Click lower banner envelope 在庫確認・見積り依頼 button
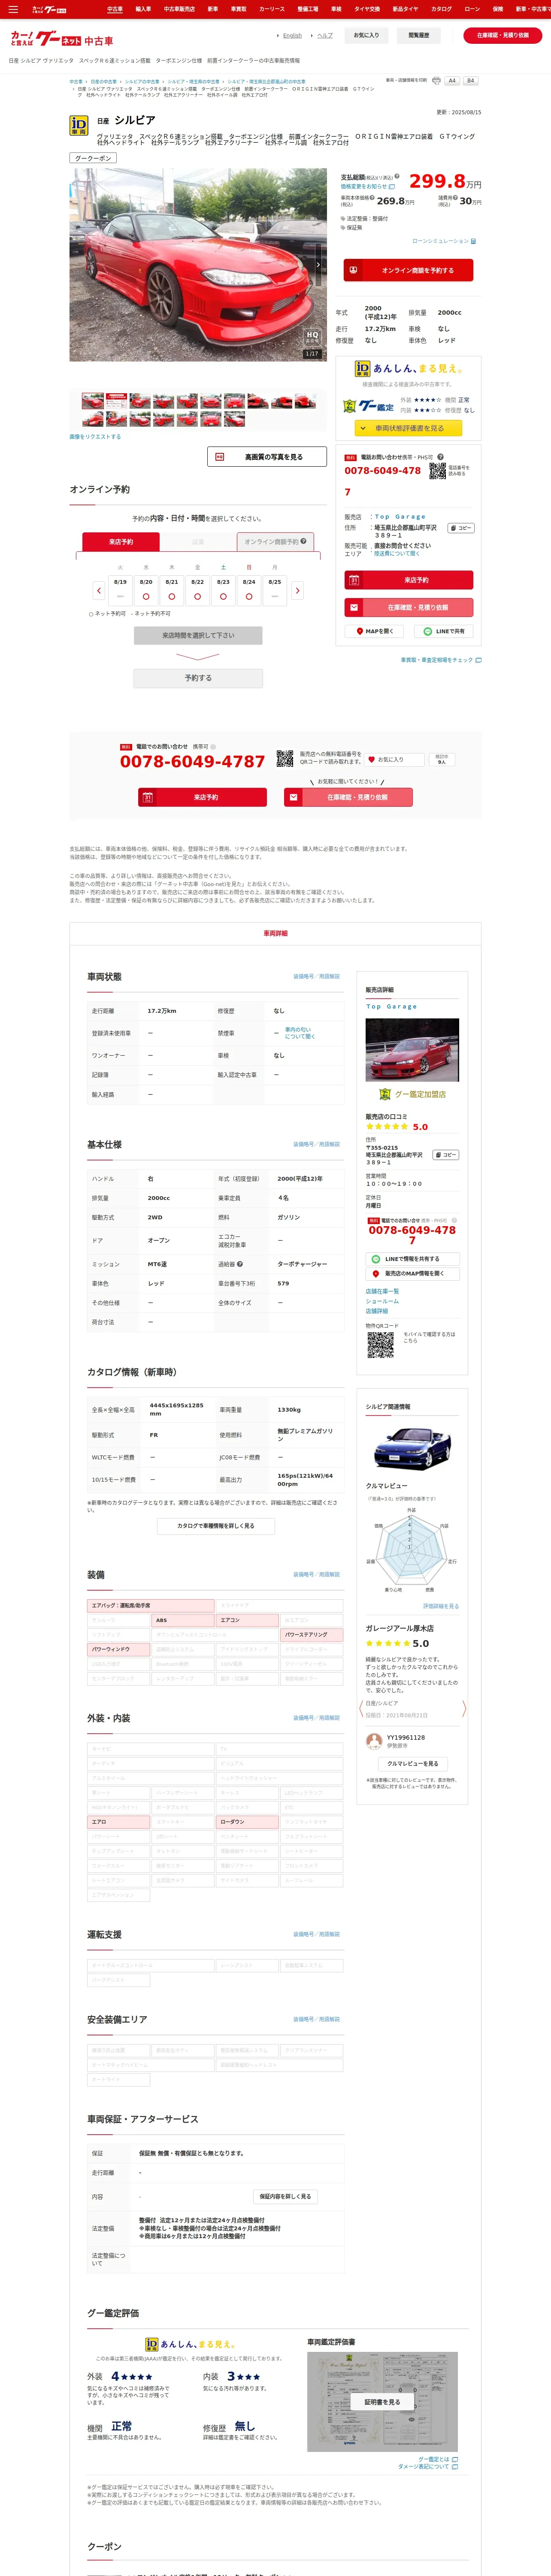 [x=348, y=797]
